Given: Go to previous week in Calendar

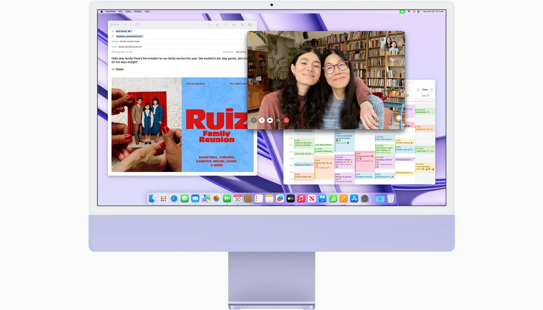Looking at the screenshot, I should [418, 90].
